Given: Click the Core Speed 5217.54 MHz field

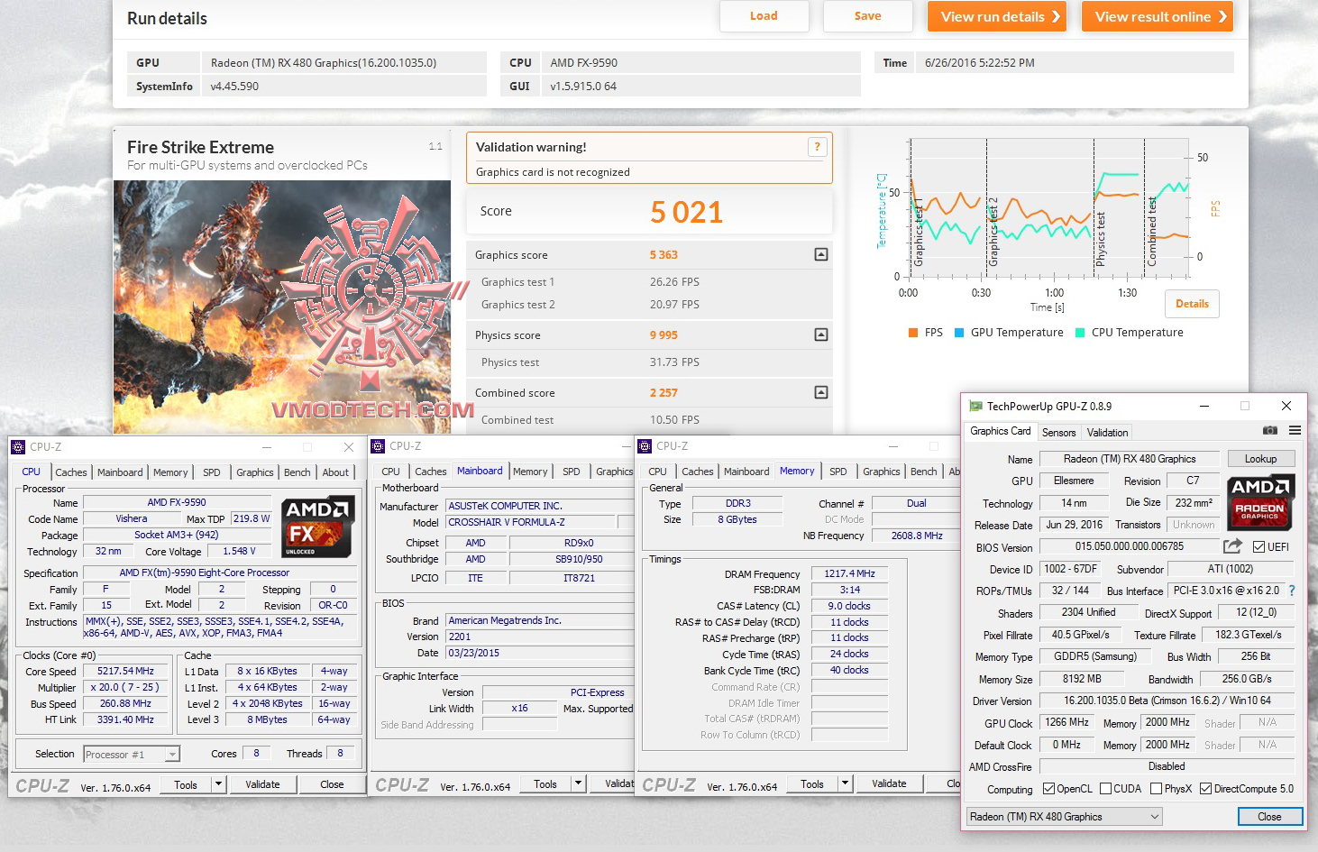Looking at the screenshot, I should (x=125, y=671).
